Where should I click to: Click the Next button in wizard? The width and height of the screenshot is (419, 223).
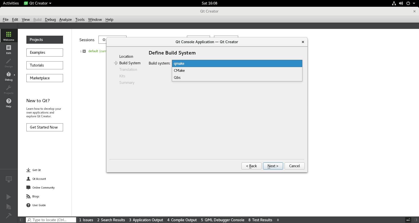tap(273, 166)
